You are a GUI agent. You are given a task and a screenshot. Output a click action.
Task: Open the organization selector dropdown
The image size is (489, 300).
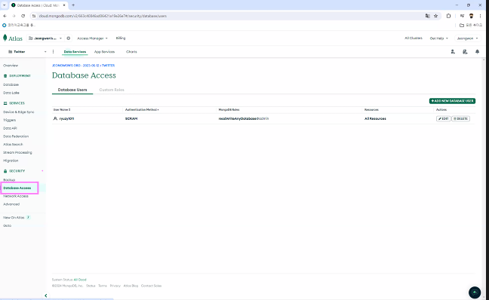click(x=45, y=38)
